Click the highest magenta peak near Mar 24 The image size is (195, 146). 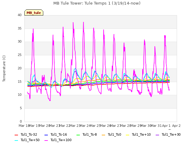click(x=83, y=22)
